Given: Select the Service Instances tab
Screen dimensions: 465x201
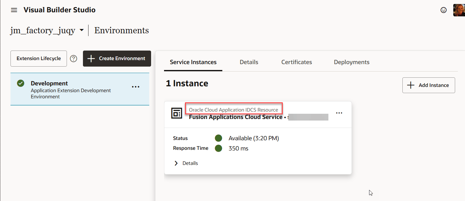Looking at the screenshot, I should (193, 62).
